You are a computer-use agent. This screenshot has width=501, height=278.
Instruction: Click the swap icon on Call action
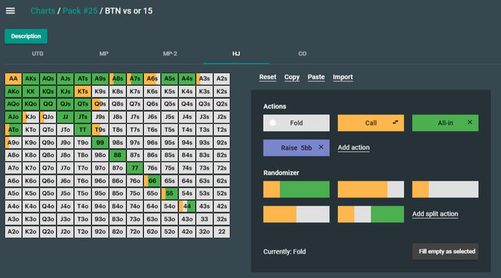[x=395, y=123]
